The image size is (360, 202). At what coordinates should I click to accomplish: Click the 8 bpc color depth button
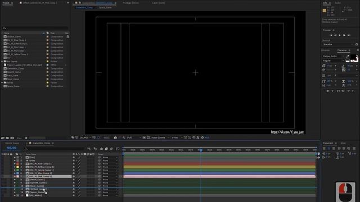click(x=19, y=138)
